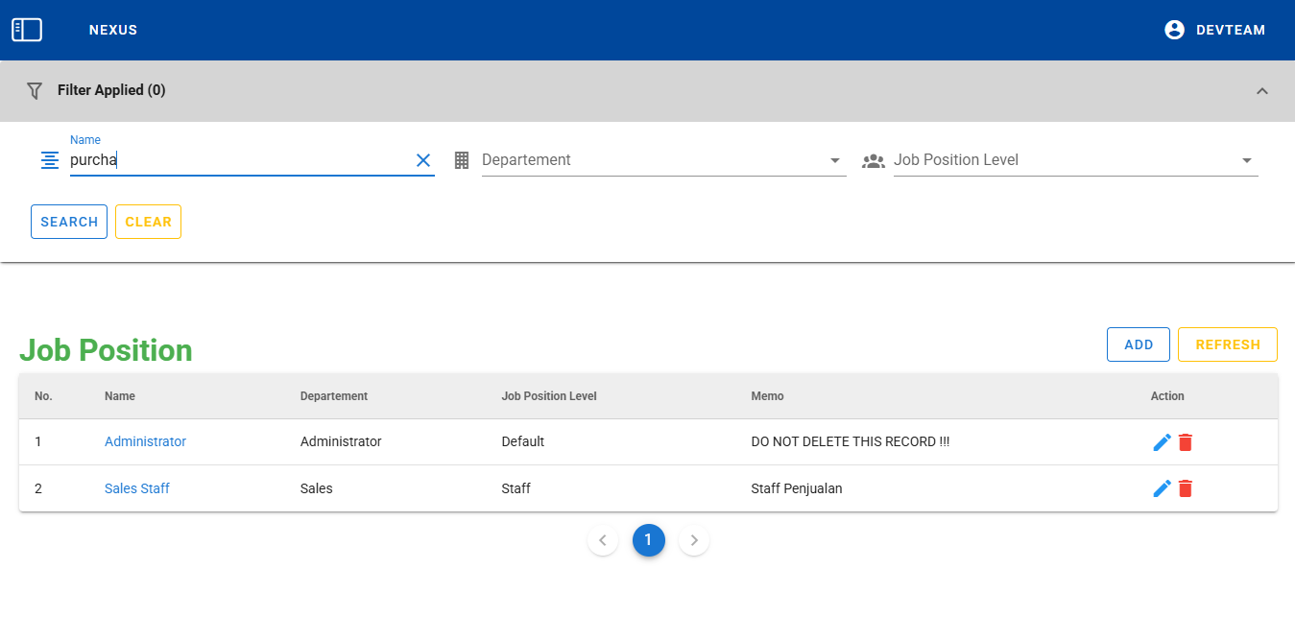This screenshot has height=617, width=1295.
Task: Open the Departement dropdown
Action: (662, 160)
